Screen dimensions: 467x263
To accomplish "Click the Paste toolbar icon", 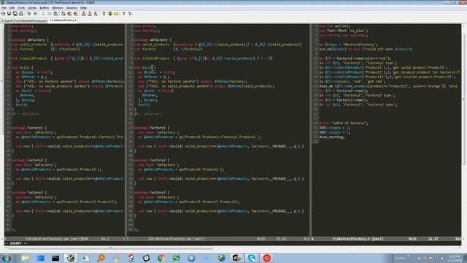I will [x=55, y=14].
